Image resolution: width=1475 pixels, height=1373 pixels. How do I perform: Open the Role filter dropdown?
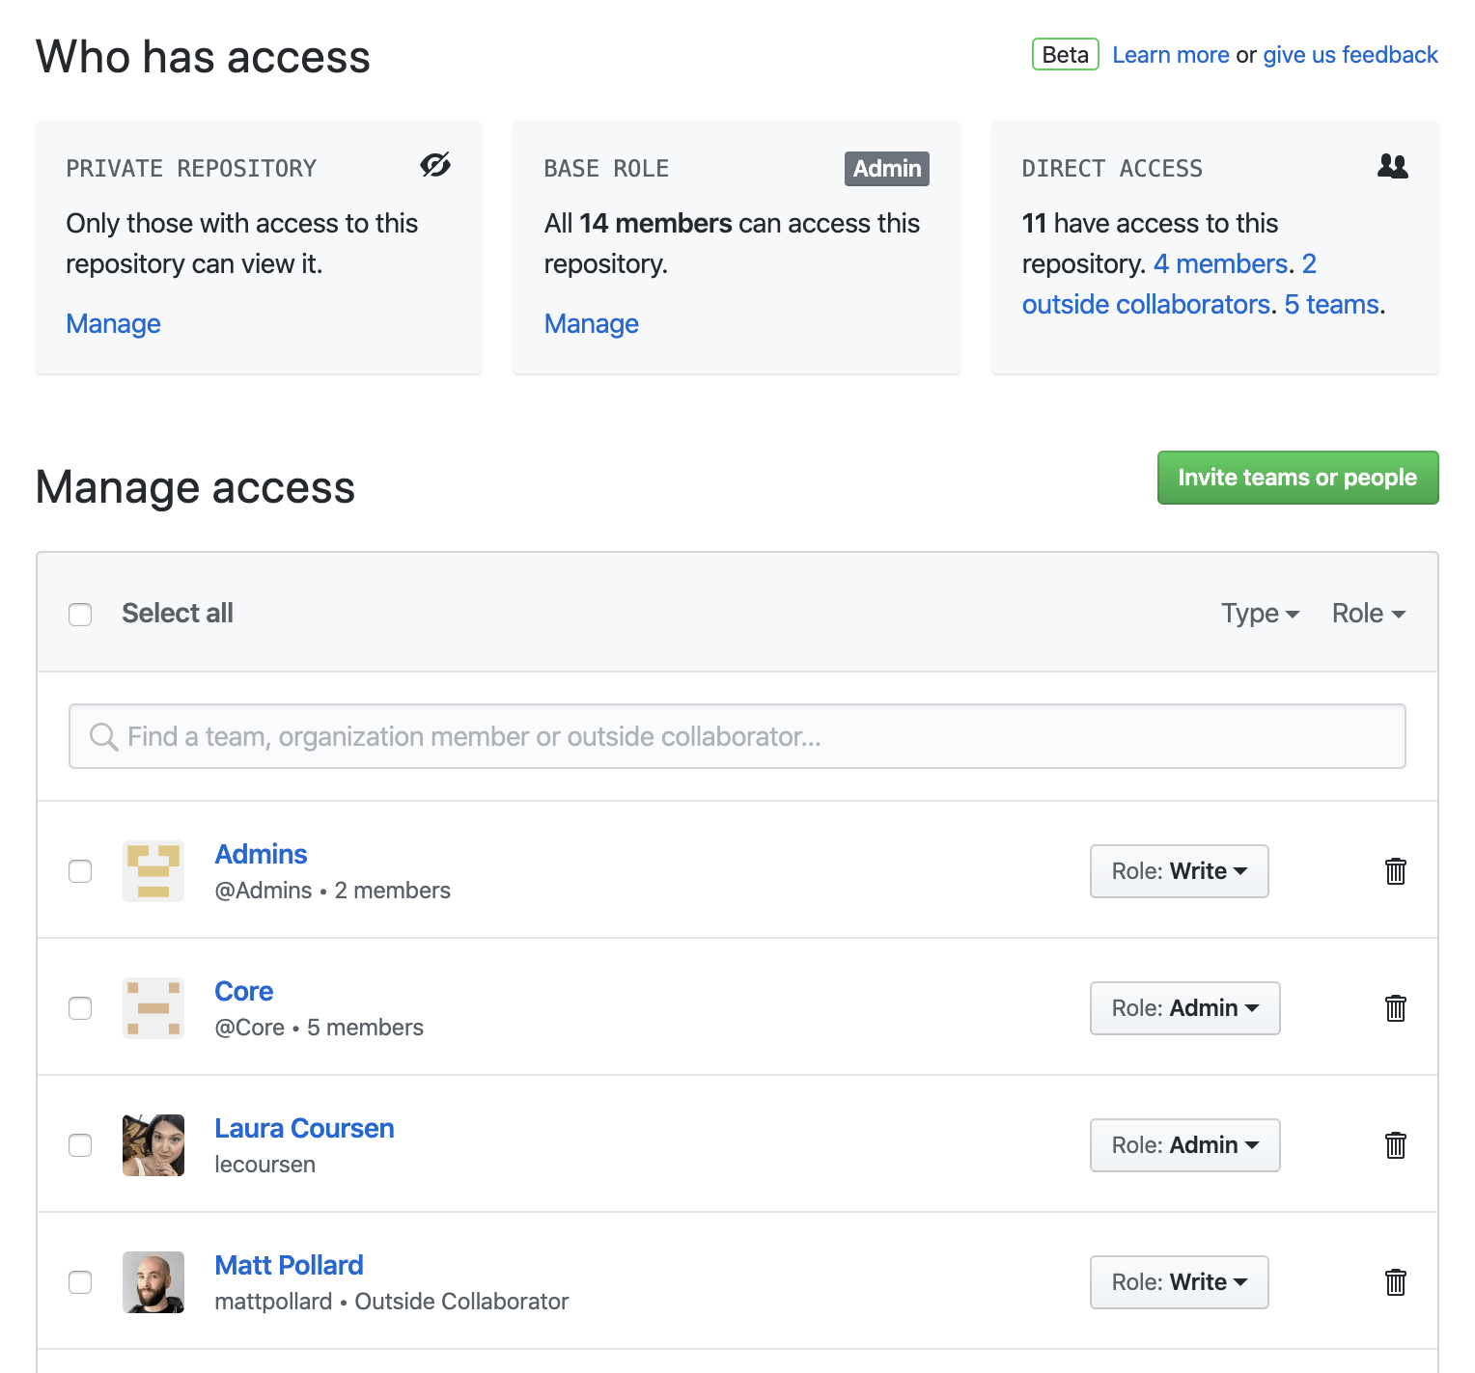pyautogui.click(x=1367, y=614)
